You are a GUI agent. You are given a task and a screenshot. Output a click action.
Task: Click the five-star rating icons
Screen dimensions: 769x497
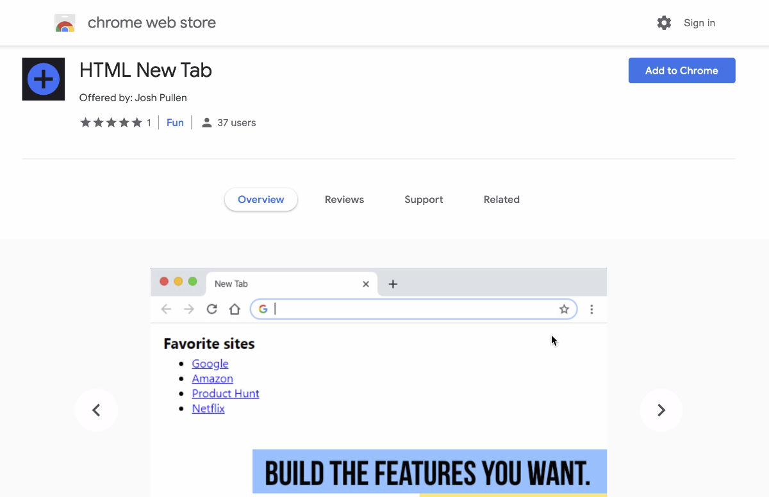click(111, 123)
